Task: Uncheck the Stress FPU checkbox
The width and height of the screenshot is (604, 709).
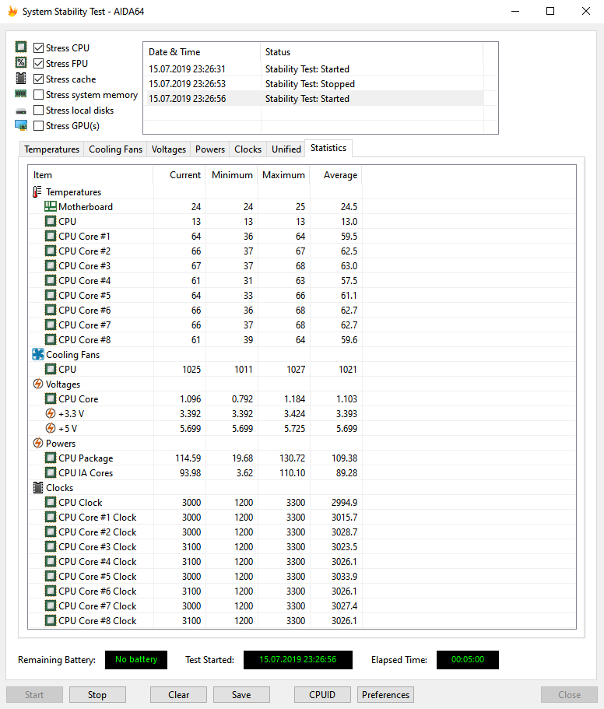Action: tap(38, 63)
